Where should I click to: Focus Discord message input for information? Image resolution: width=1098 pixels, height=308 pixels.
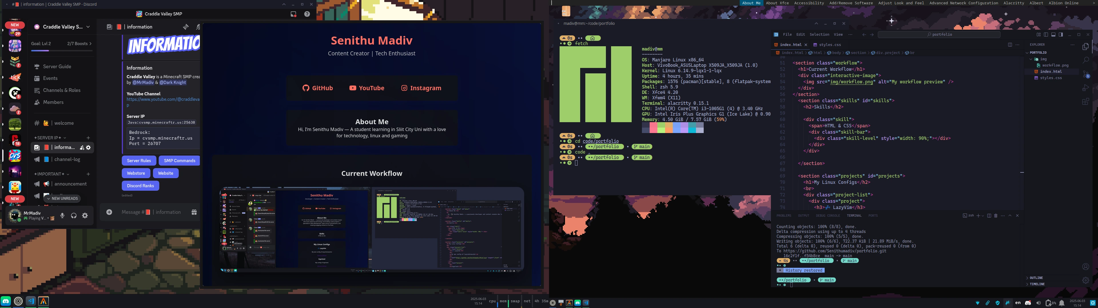pos(151,212)
